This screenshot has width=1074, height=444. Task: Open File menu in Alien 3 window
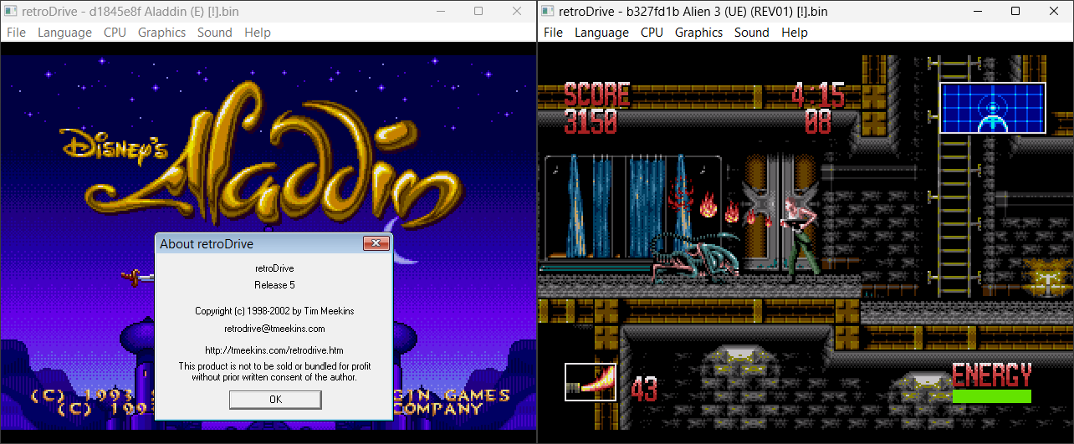point(553,33)
